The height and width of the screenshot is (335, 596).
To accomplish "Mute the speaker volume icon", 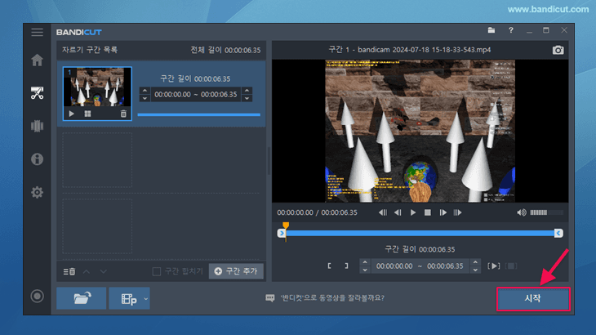I will click(x=522, y=212).
